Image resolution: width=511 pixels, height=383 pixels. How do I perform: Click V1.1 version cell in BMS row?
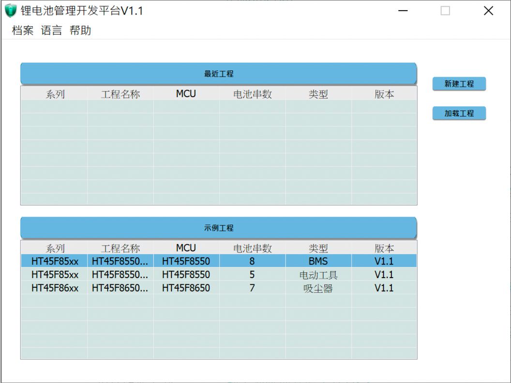click(x=384, y=261)
